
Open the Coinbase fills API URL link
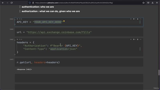[59, 32]
